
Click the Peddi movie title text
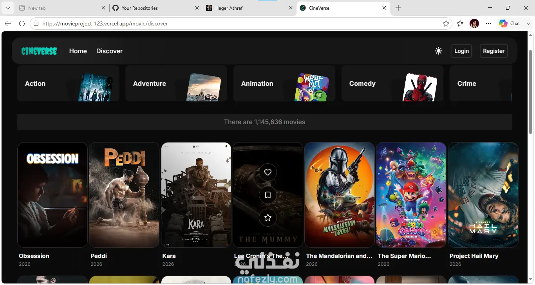(x=99, y=256)
